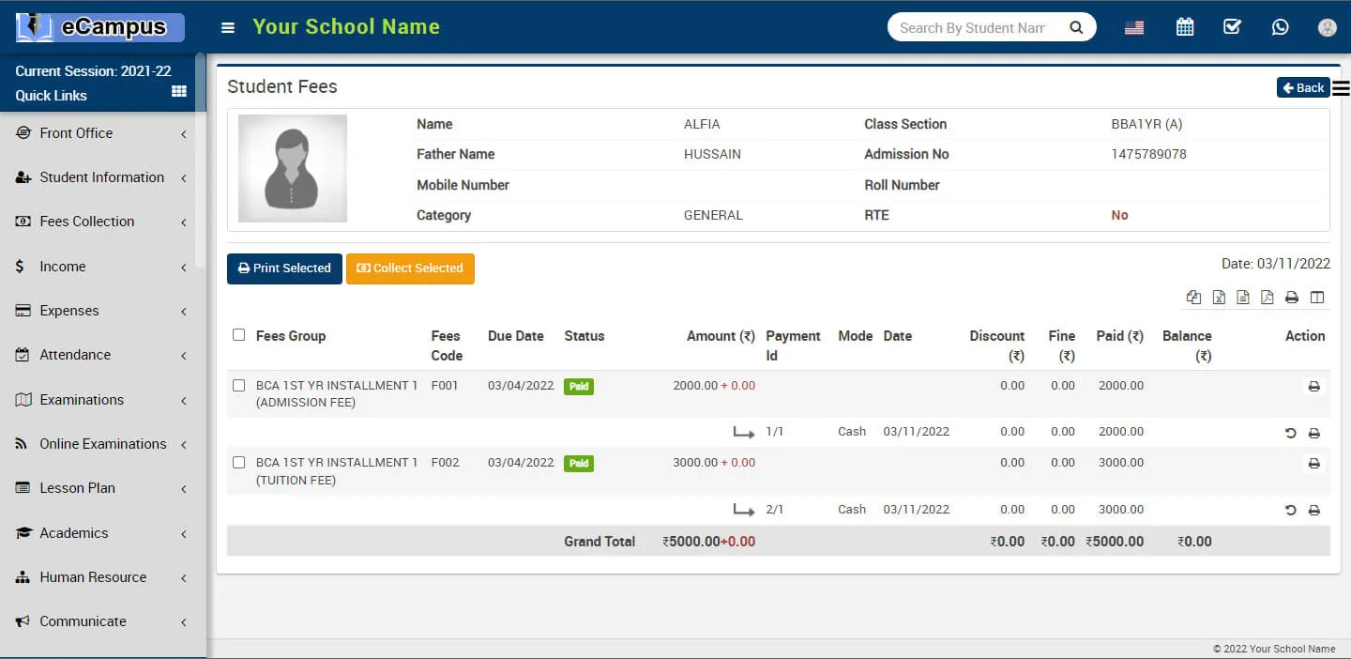1351x659 pixels.
Task: Open the Quick Links grid icon
Action: click(x=179, y=92)
